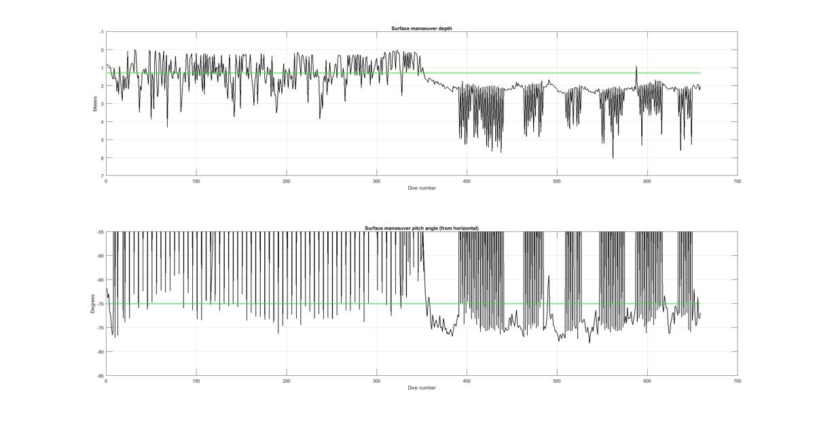Click the '600' dive tick of the pitch angle plot
Image resolution: width=815 pixels, height=422 pixels.
pyautogui.click(x=647, y=381)
